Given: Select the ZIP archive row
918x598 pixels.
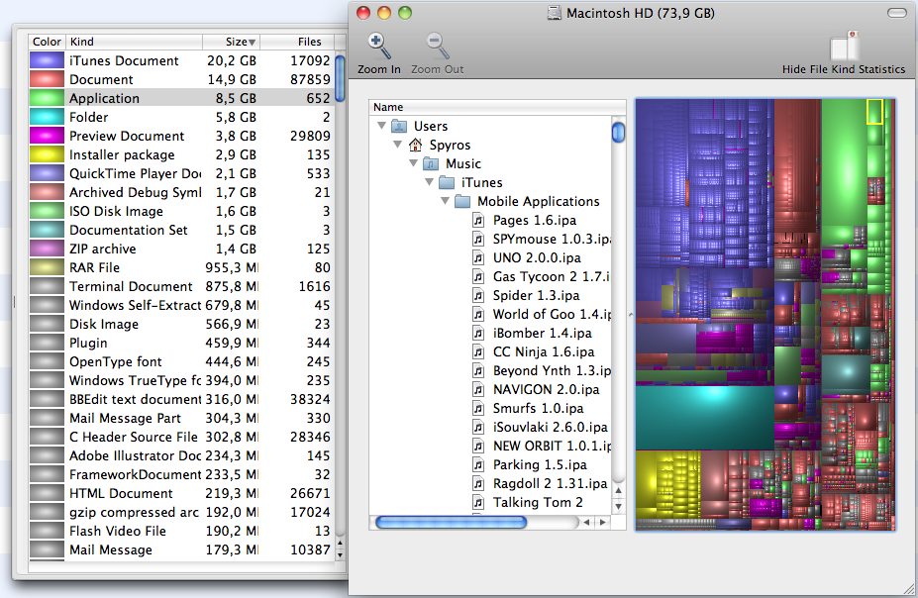Looking at the screenshot, I should click(181, 249).
